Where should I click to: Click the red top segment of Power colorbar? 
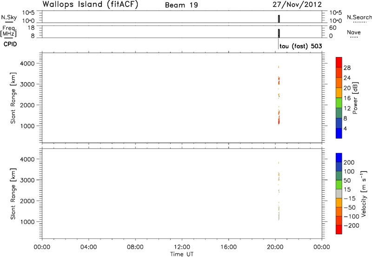pos(339,62)
